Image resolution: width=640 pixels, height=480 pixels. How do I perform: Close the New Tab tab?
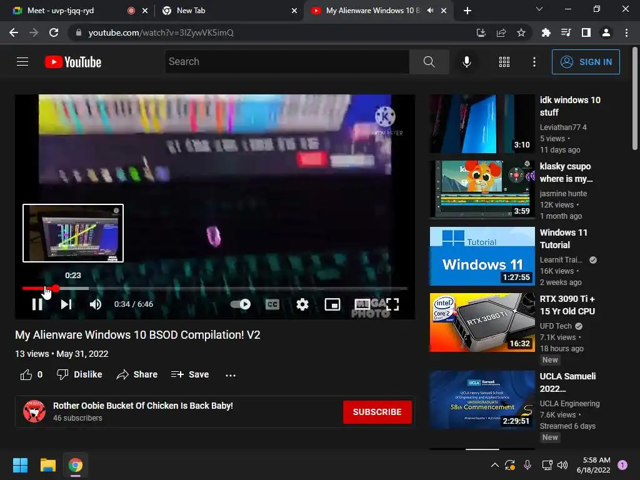click(294, 11)
